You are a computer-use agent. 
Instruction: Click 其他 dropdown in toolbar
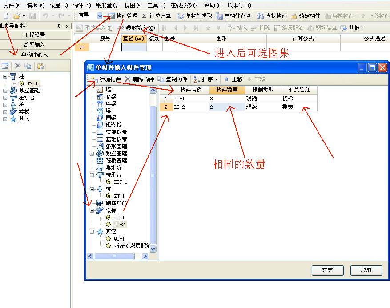coord(352,28)
